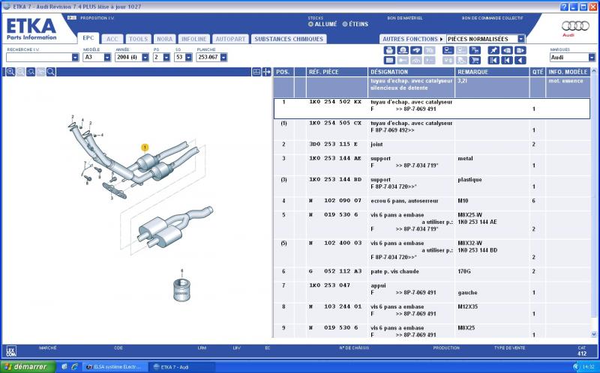Screen dimensions: 600x373
Task: Click previous illustration page icon
Action: (507, 50)
